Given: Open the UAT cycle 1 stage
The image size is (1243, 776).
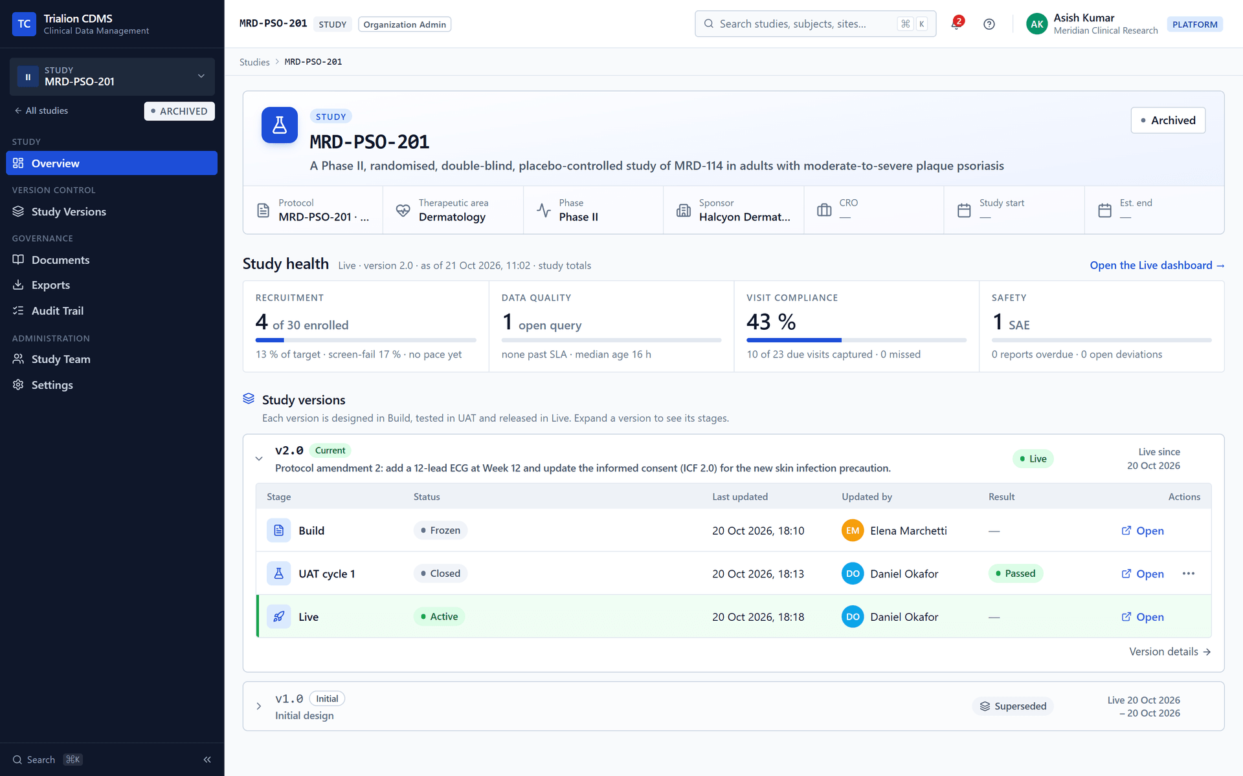Looking at the screenshot, I should 1143,574.
